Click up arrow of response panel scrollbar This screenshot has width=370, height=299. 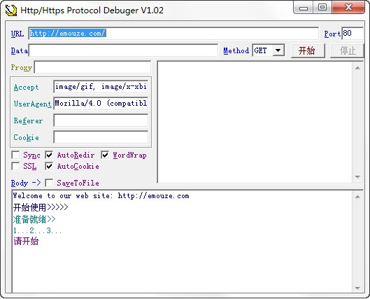[357, 68]
